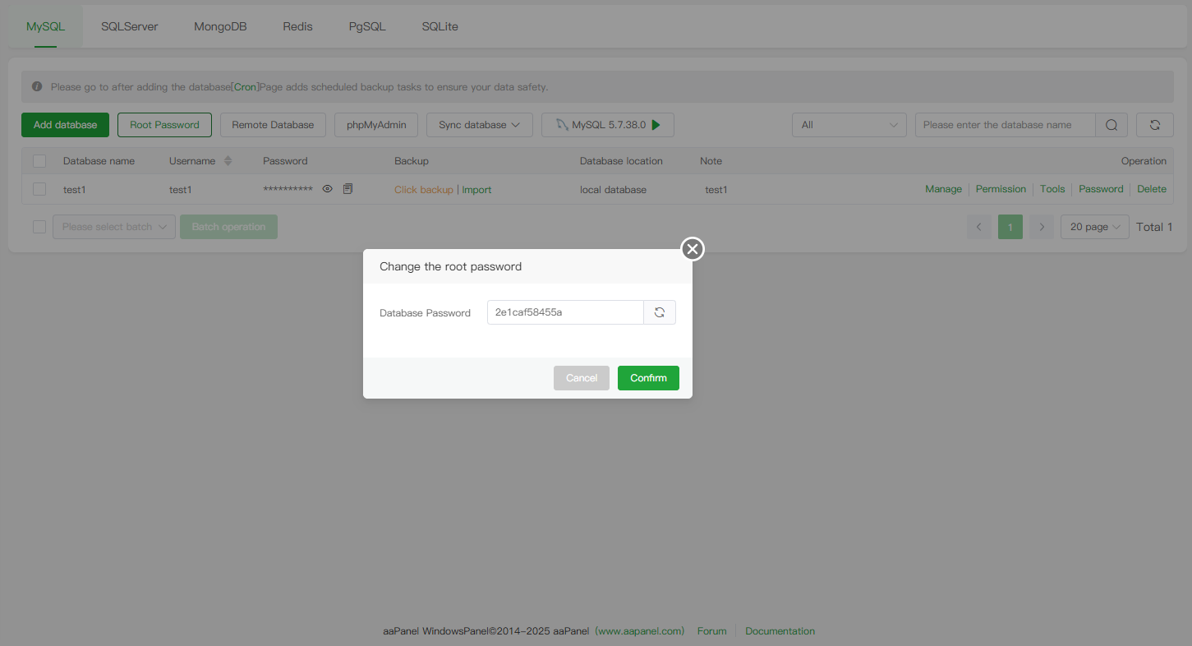Click the search magnifier icon

coord(1111,125)
